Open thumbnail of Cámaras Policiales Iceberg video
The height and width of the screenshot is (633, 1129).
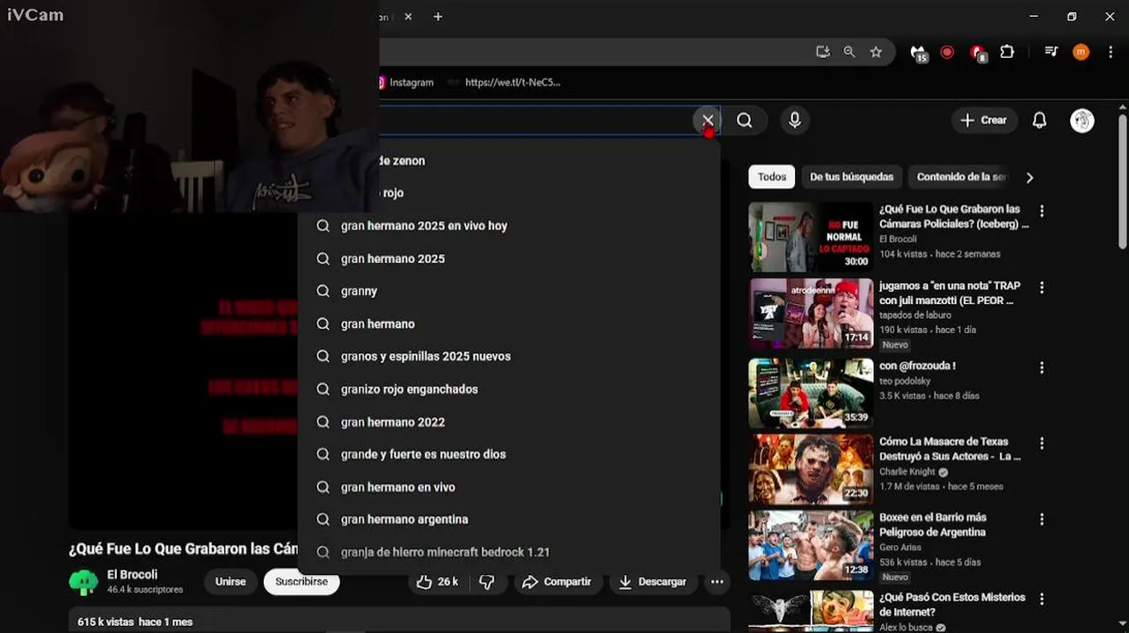tap(811, 236)
